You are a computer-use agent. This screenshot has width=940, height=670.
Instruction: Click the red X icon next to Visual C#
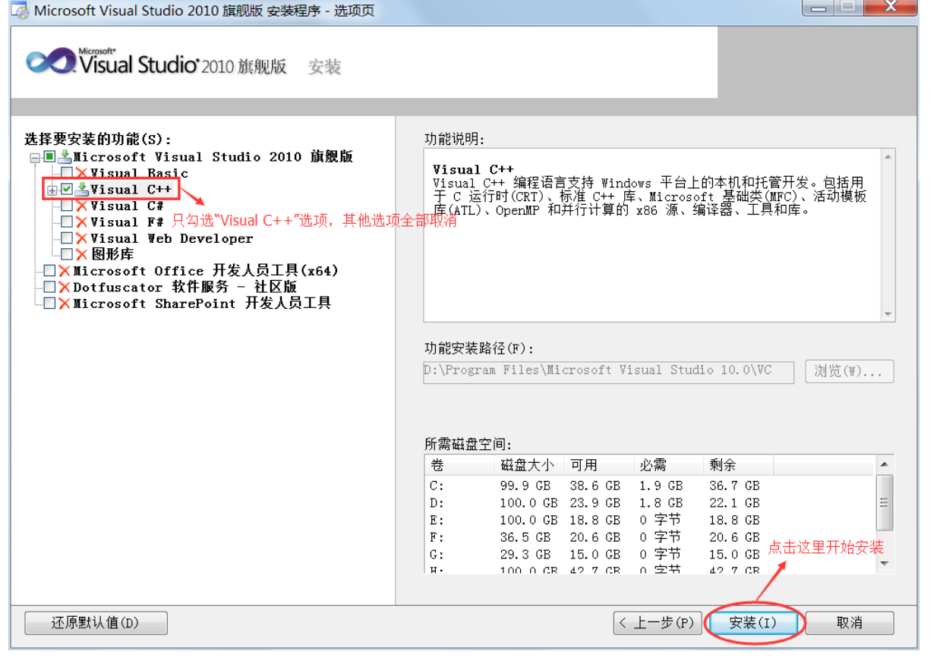click(82, 206)
